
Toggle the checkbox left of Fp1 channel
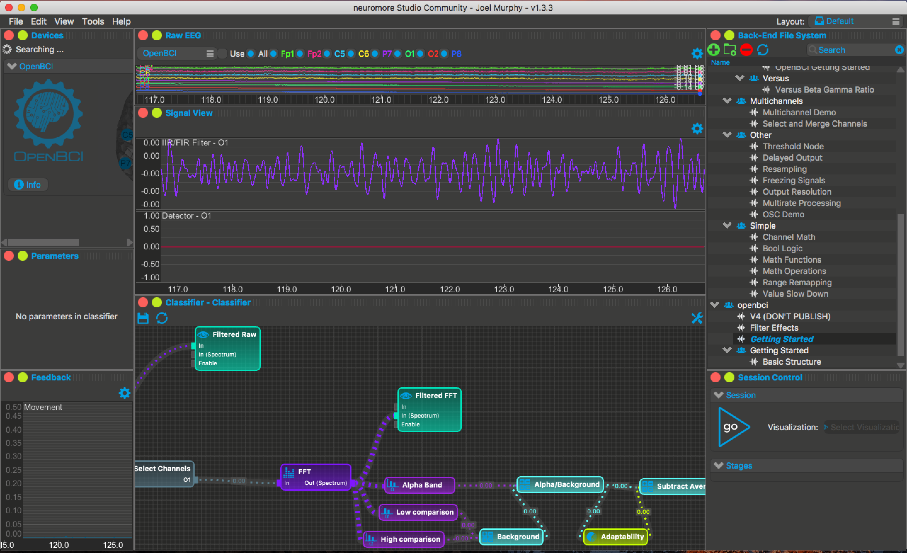273,54
